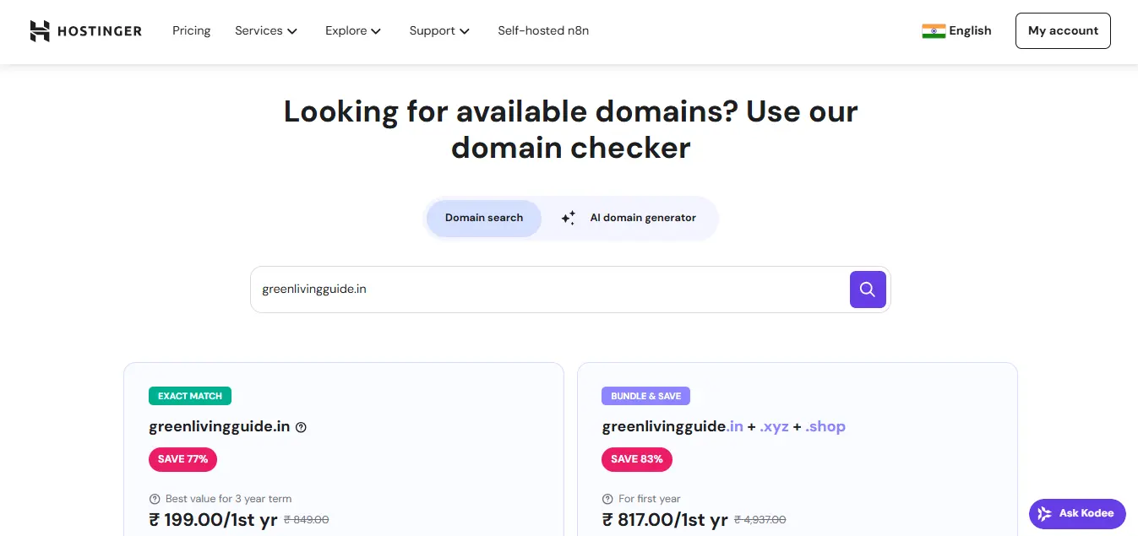The height and width of the screenshot is (536, 1138).
Task: Click the SAVE 77% label
Action: (182, 459)
